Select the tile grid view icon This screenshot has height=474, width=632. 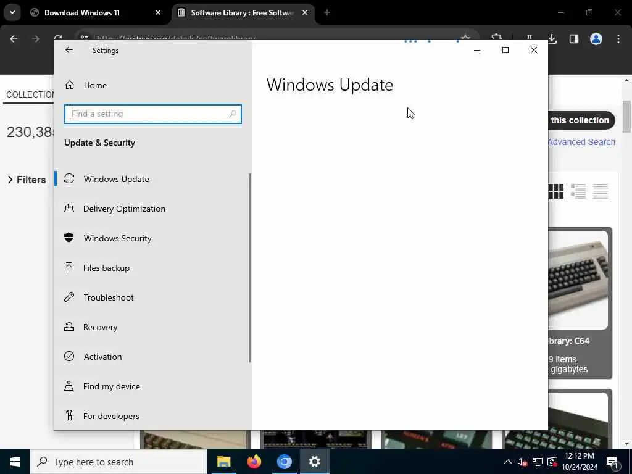coord(556,191)
